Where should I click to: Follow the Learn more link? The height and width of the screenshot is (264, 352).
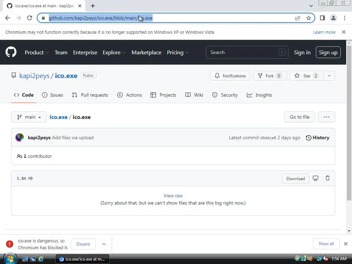point(324,32)
